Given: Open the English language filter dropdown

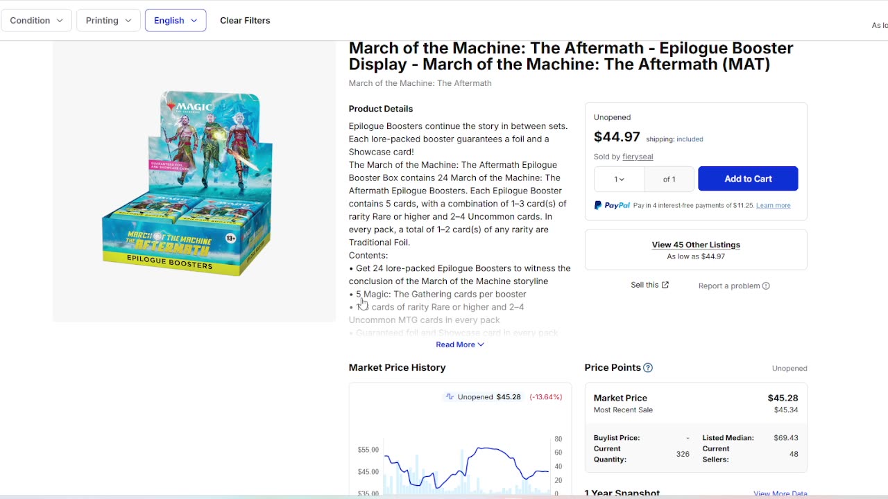Looking at the screenshot, I should (x=176, y=21).
